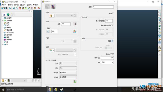Tick the 修圆 corner checkbox
163x92 pixels.
(112, 41)
